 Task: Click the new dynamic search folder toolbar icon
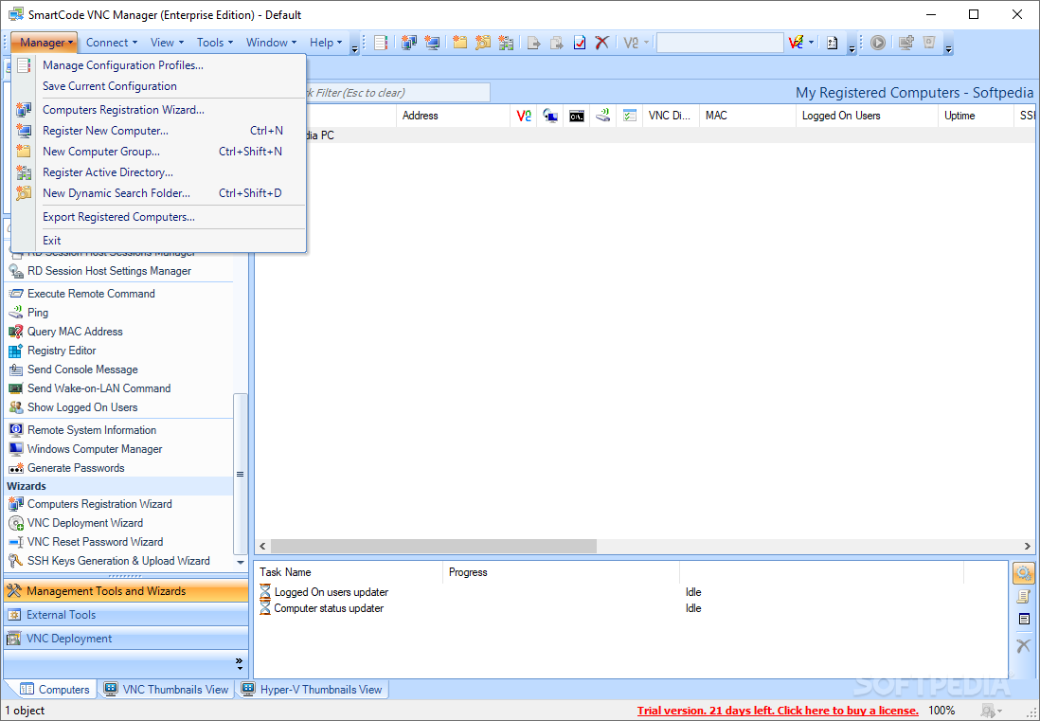pos(483,43)
